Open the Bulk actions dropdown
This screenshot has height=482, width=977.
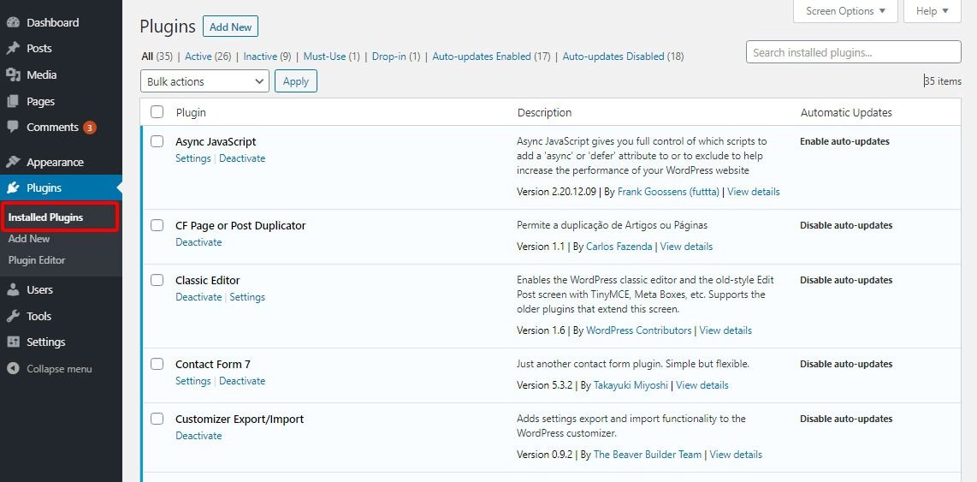205,81
